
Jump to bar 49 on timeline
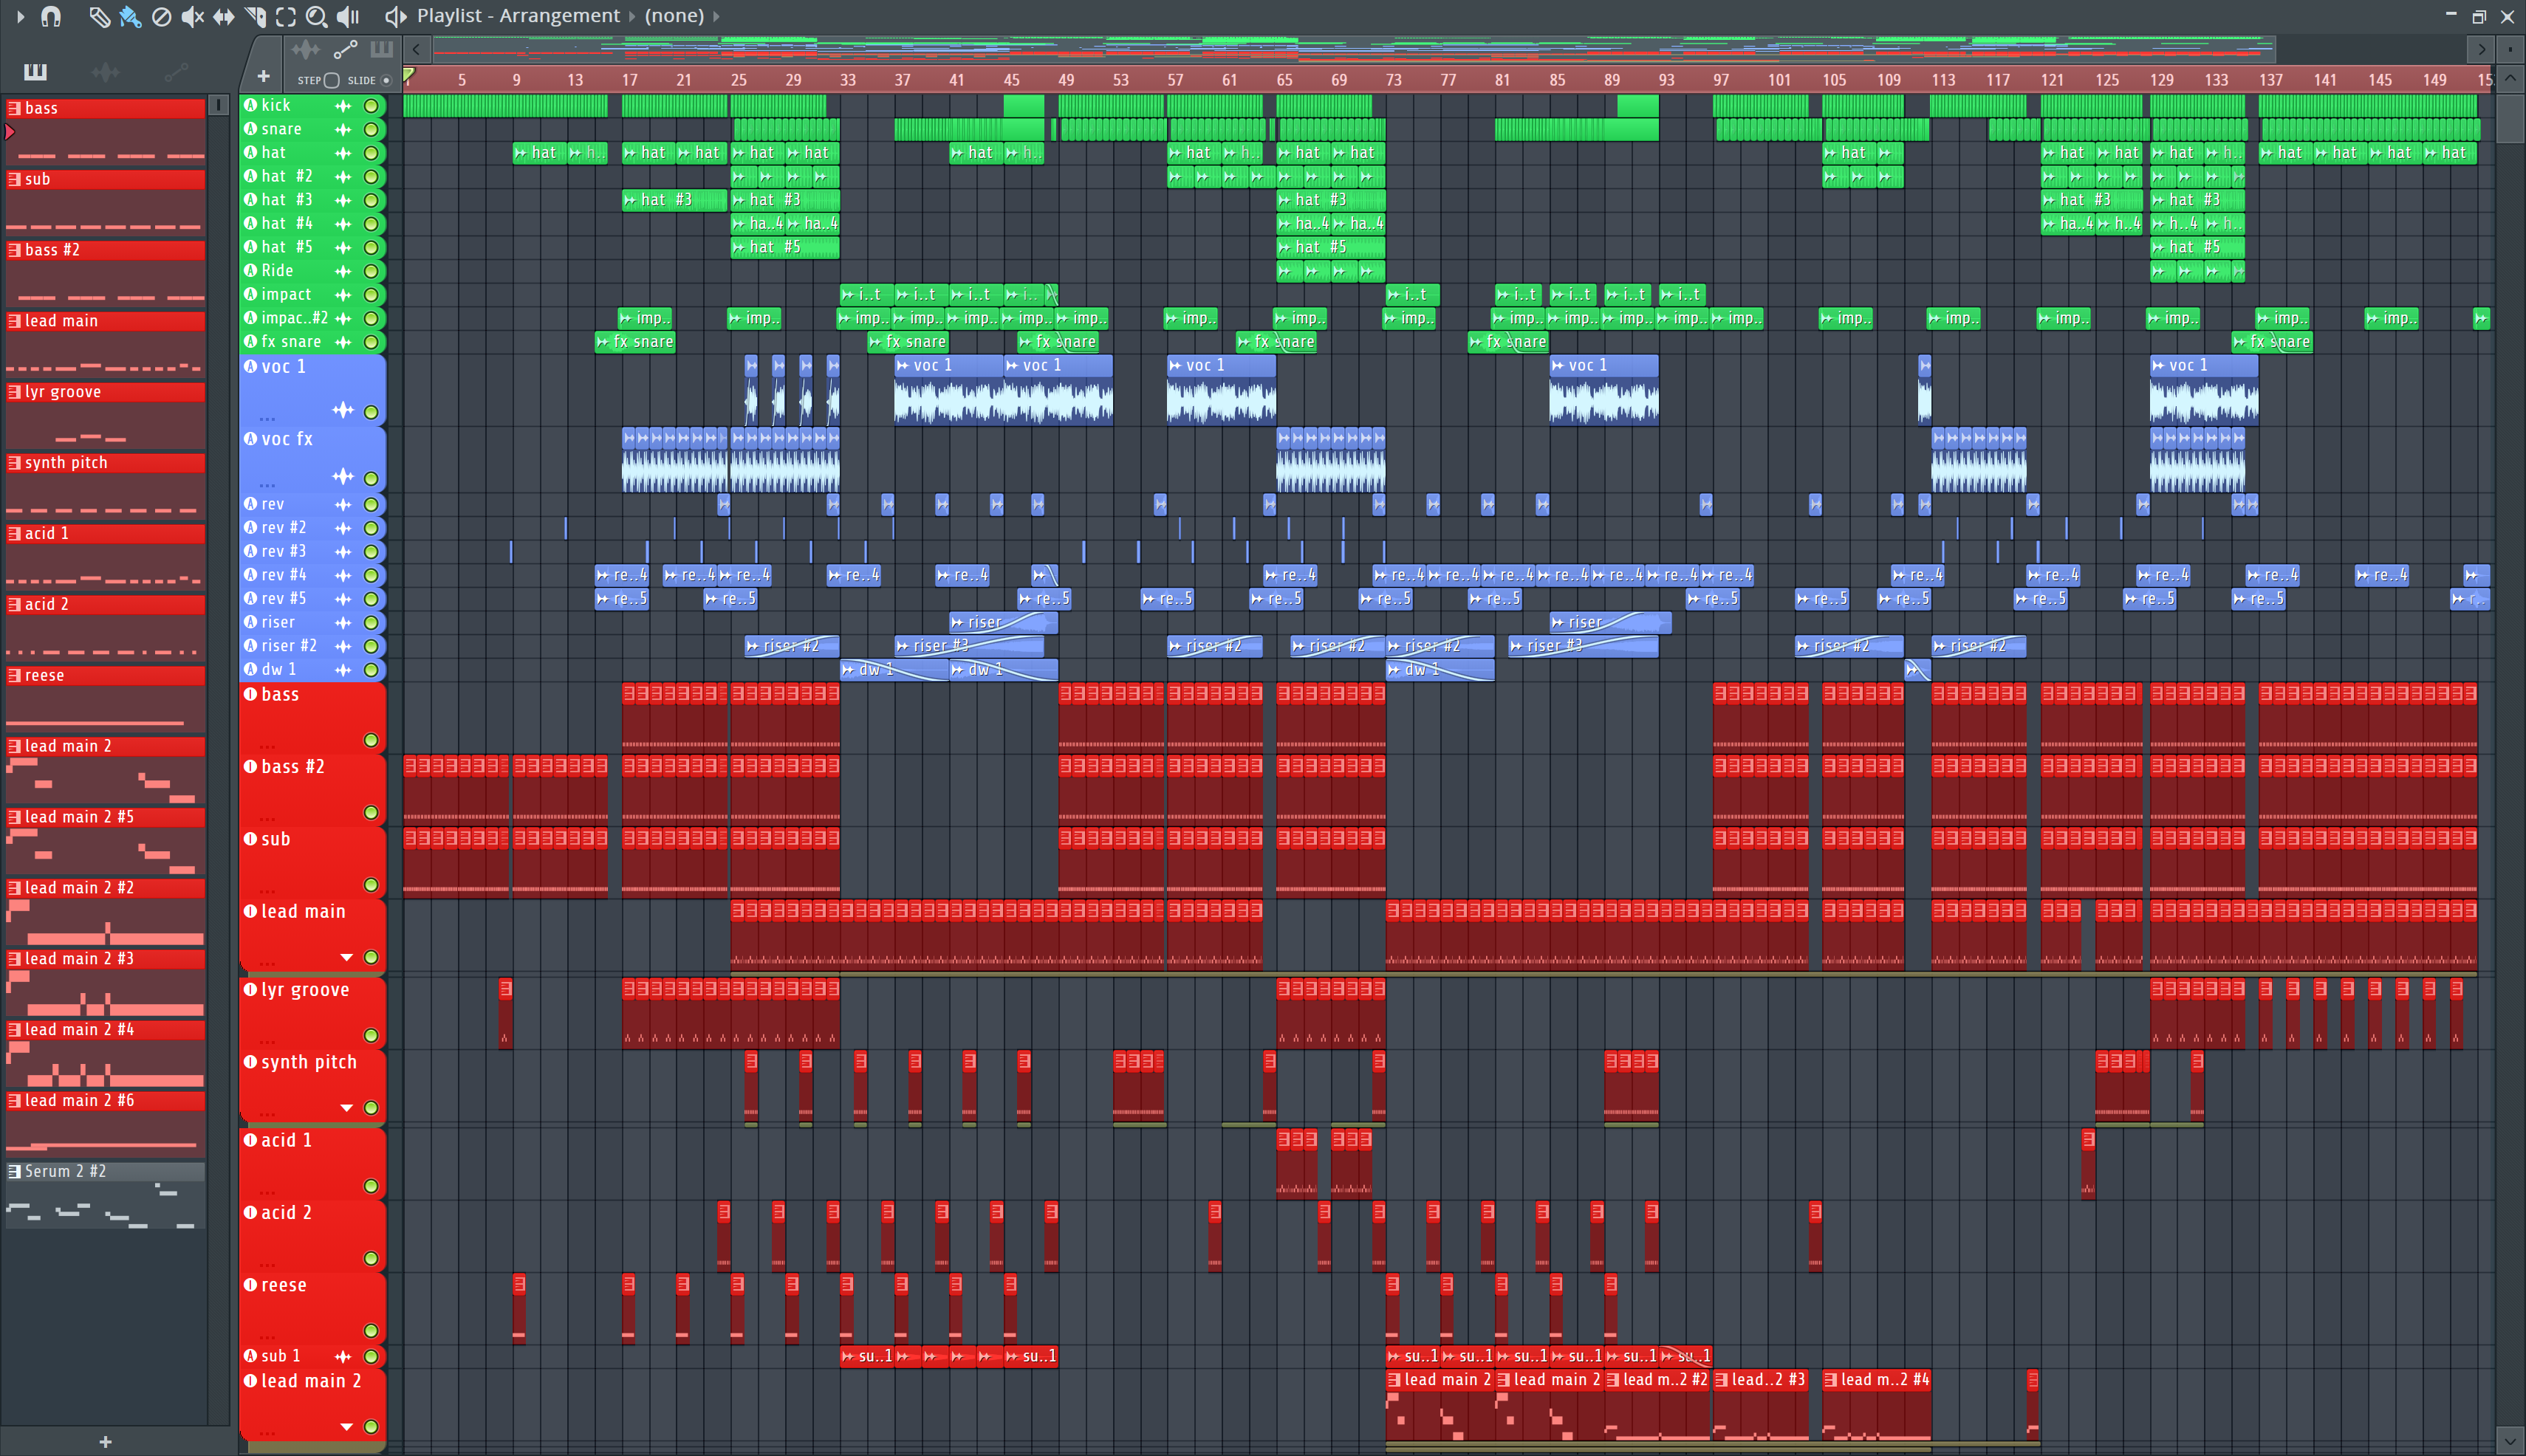point(1067,80)
